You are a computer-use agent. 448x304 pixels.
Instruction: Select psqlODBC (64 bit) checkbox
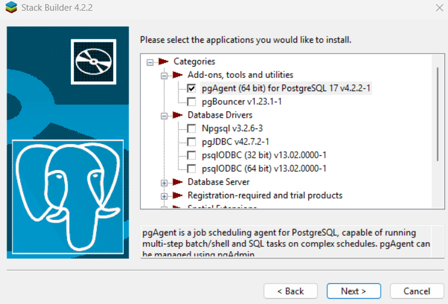192,168
